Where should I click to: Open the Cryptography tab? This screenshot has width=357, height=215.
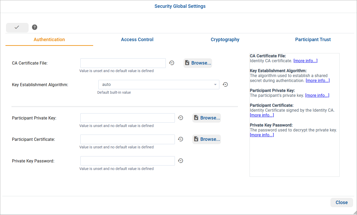click(x=225, y=39)
